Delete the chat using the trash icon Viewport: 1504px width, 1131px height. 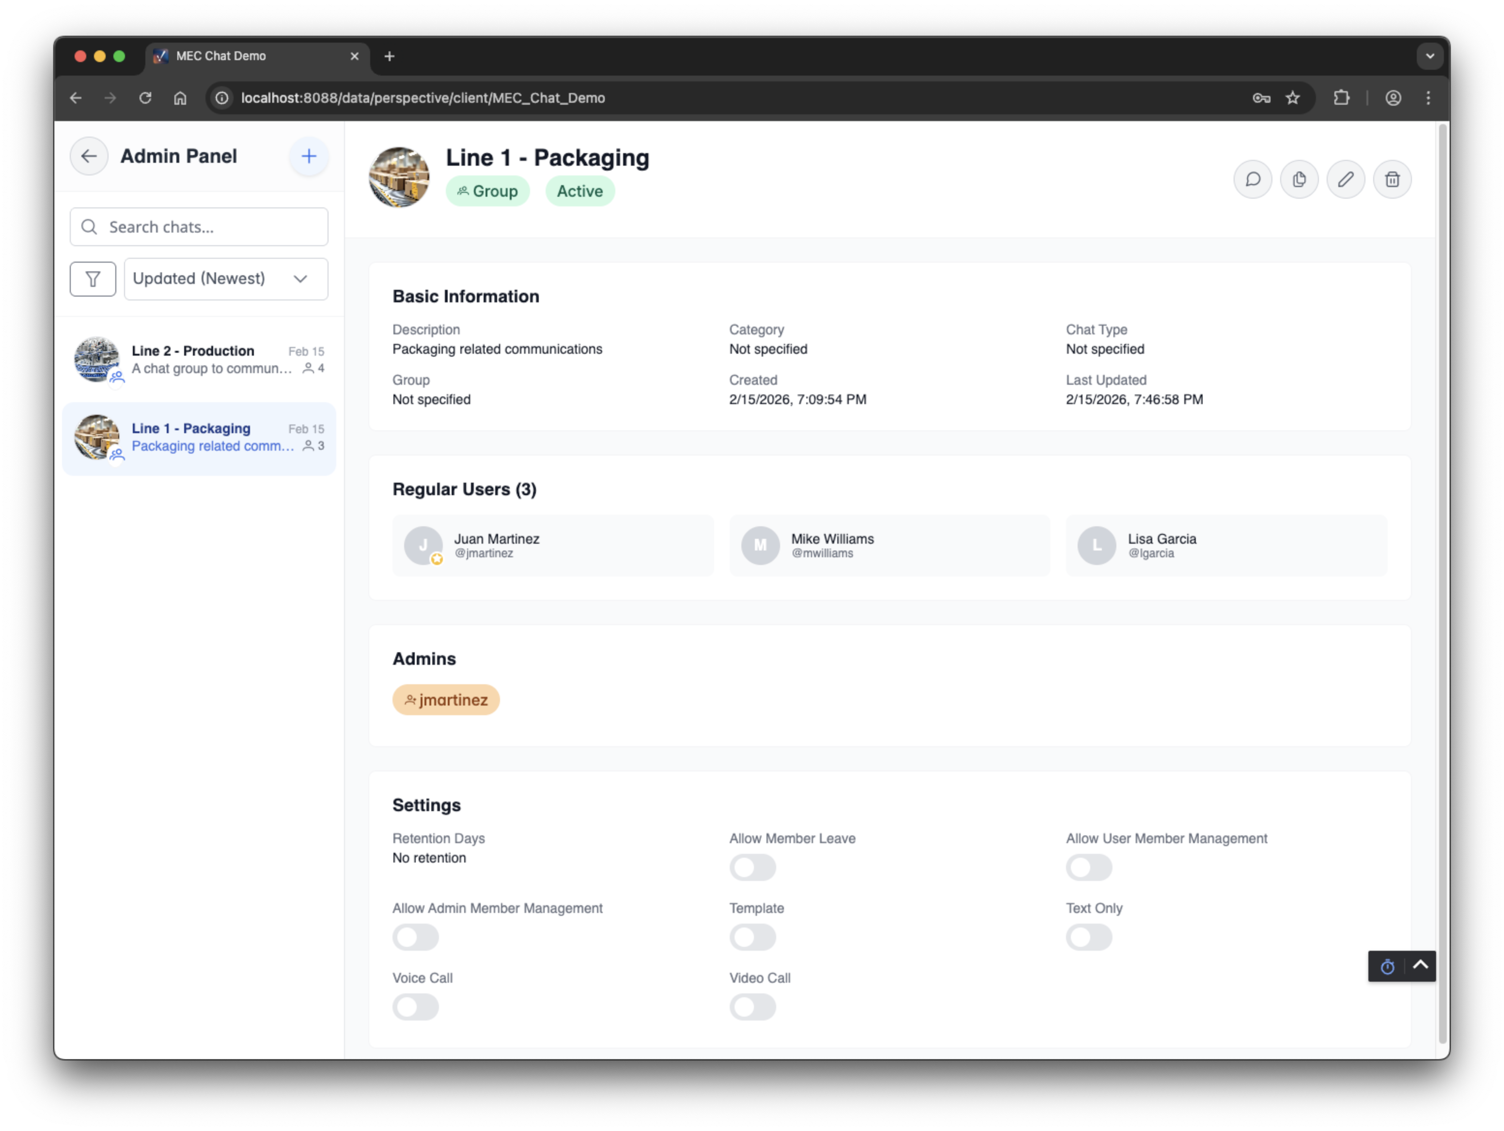click(1392, 179)
